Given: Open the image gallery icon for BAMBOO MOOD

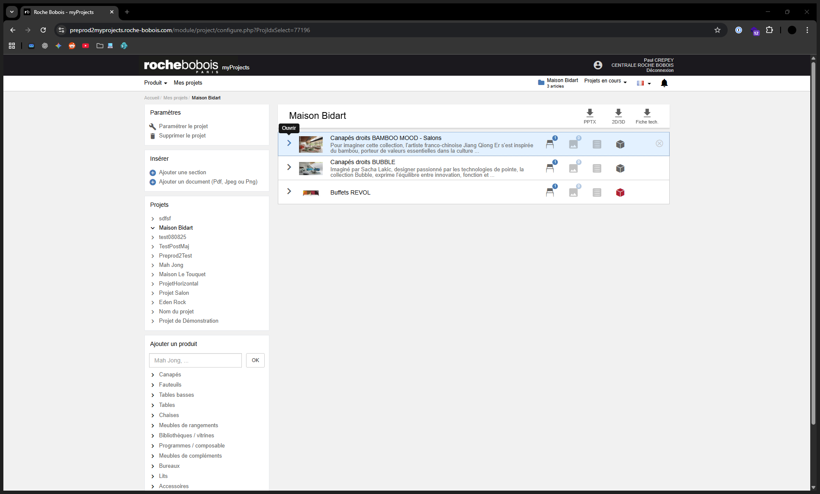Looking at the screenshot, I should click(x=573, y=144).
